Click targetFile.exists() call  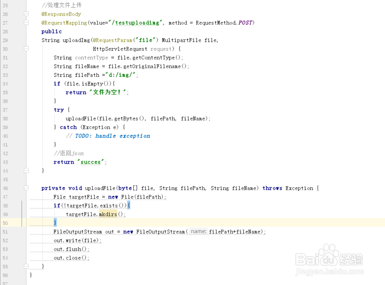click(x=96, y=206)
